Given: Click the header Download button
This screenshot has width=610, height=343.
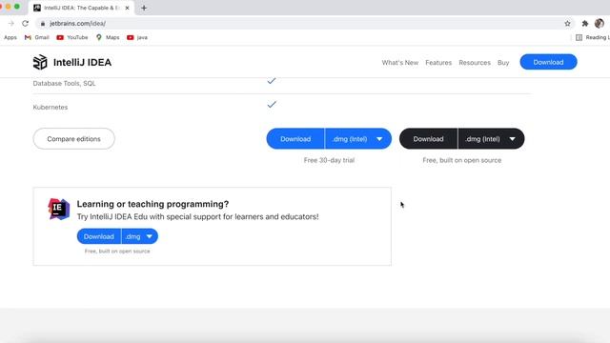Looking at the screenshot, I should pos(548,62).
